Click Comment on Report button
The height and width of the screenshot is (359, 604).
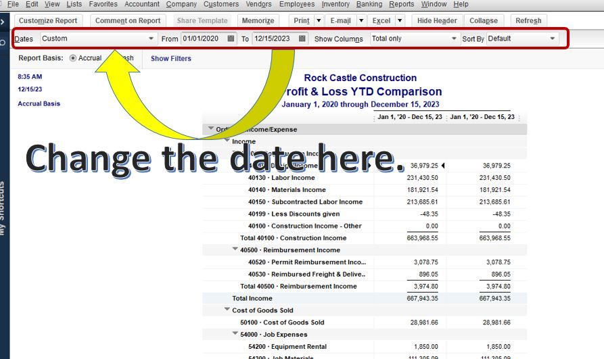[x=128, y=20]
